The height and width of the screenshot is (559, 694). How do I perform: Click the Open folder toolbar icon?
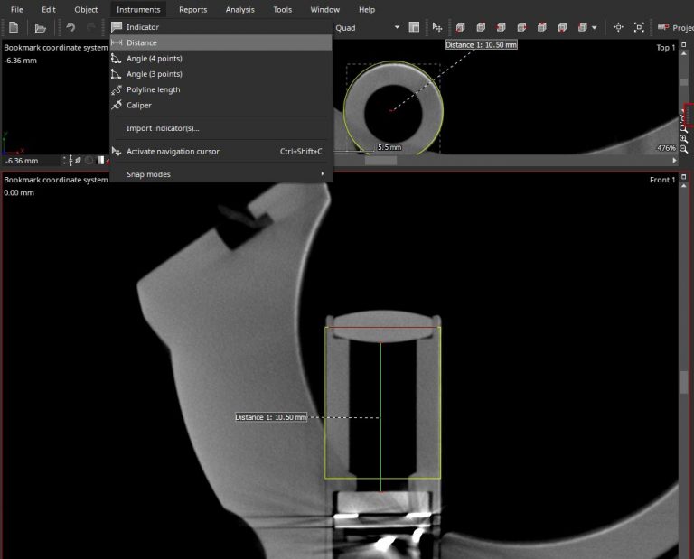coord(41,28)
